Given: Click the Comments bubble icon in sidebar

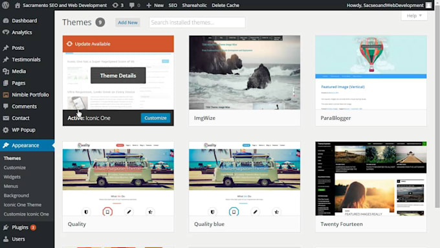Looking at the screenshot, I should [x=6, y=106].
